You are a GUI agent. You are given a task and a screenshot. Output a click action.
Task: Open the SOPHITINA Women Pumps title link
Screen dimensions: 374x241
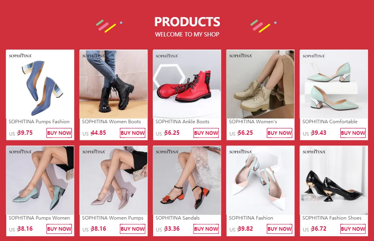pos(113,218)
